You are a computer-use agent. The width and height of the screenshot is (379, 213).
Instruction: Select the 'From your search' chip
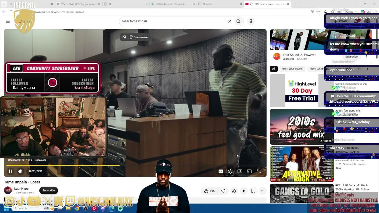pos(292,69)
